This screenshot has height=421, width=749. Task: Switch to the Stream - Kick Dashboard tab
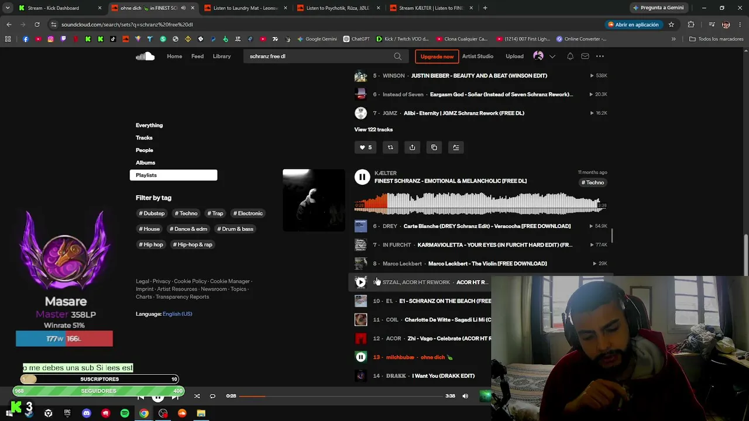tap(59, 8)
